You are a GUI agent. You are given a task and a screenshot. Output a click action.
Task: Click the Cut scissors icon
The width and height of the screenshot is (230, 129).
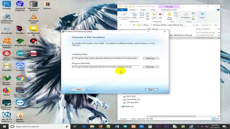pos(148,14)
